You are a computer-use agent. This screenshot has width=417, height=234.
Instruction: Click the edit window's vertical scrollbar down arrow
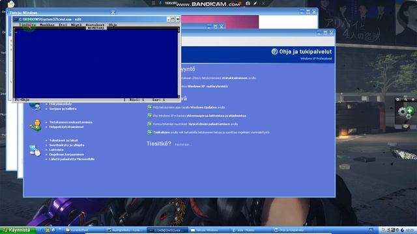click(179, 97)
